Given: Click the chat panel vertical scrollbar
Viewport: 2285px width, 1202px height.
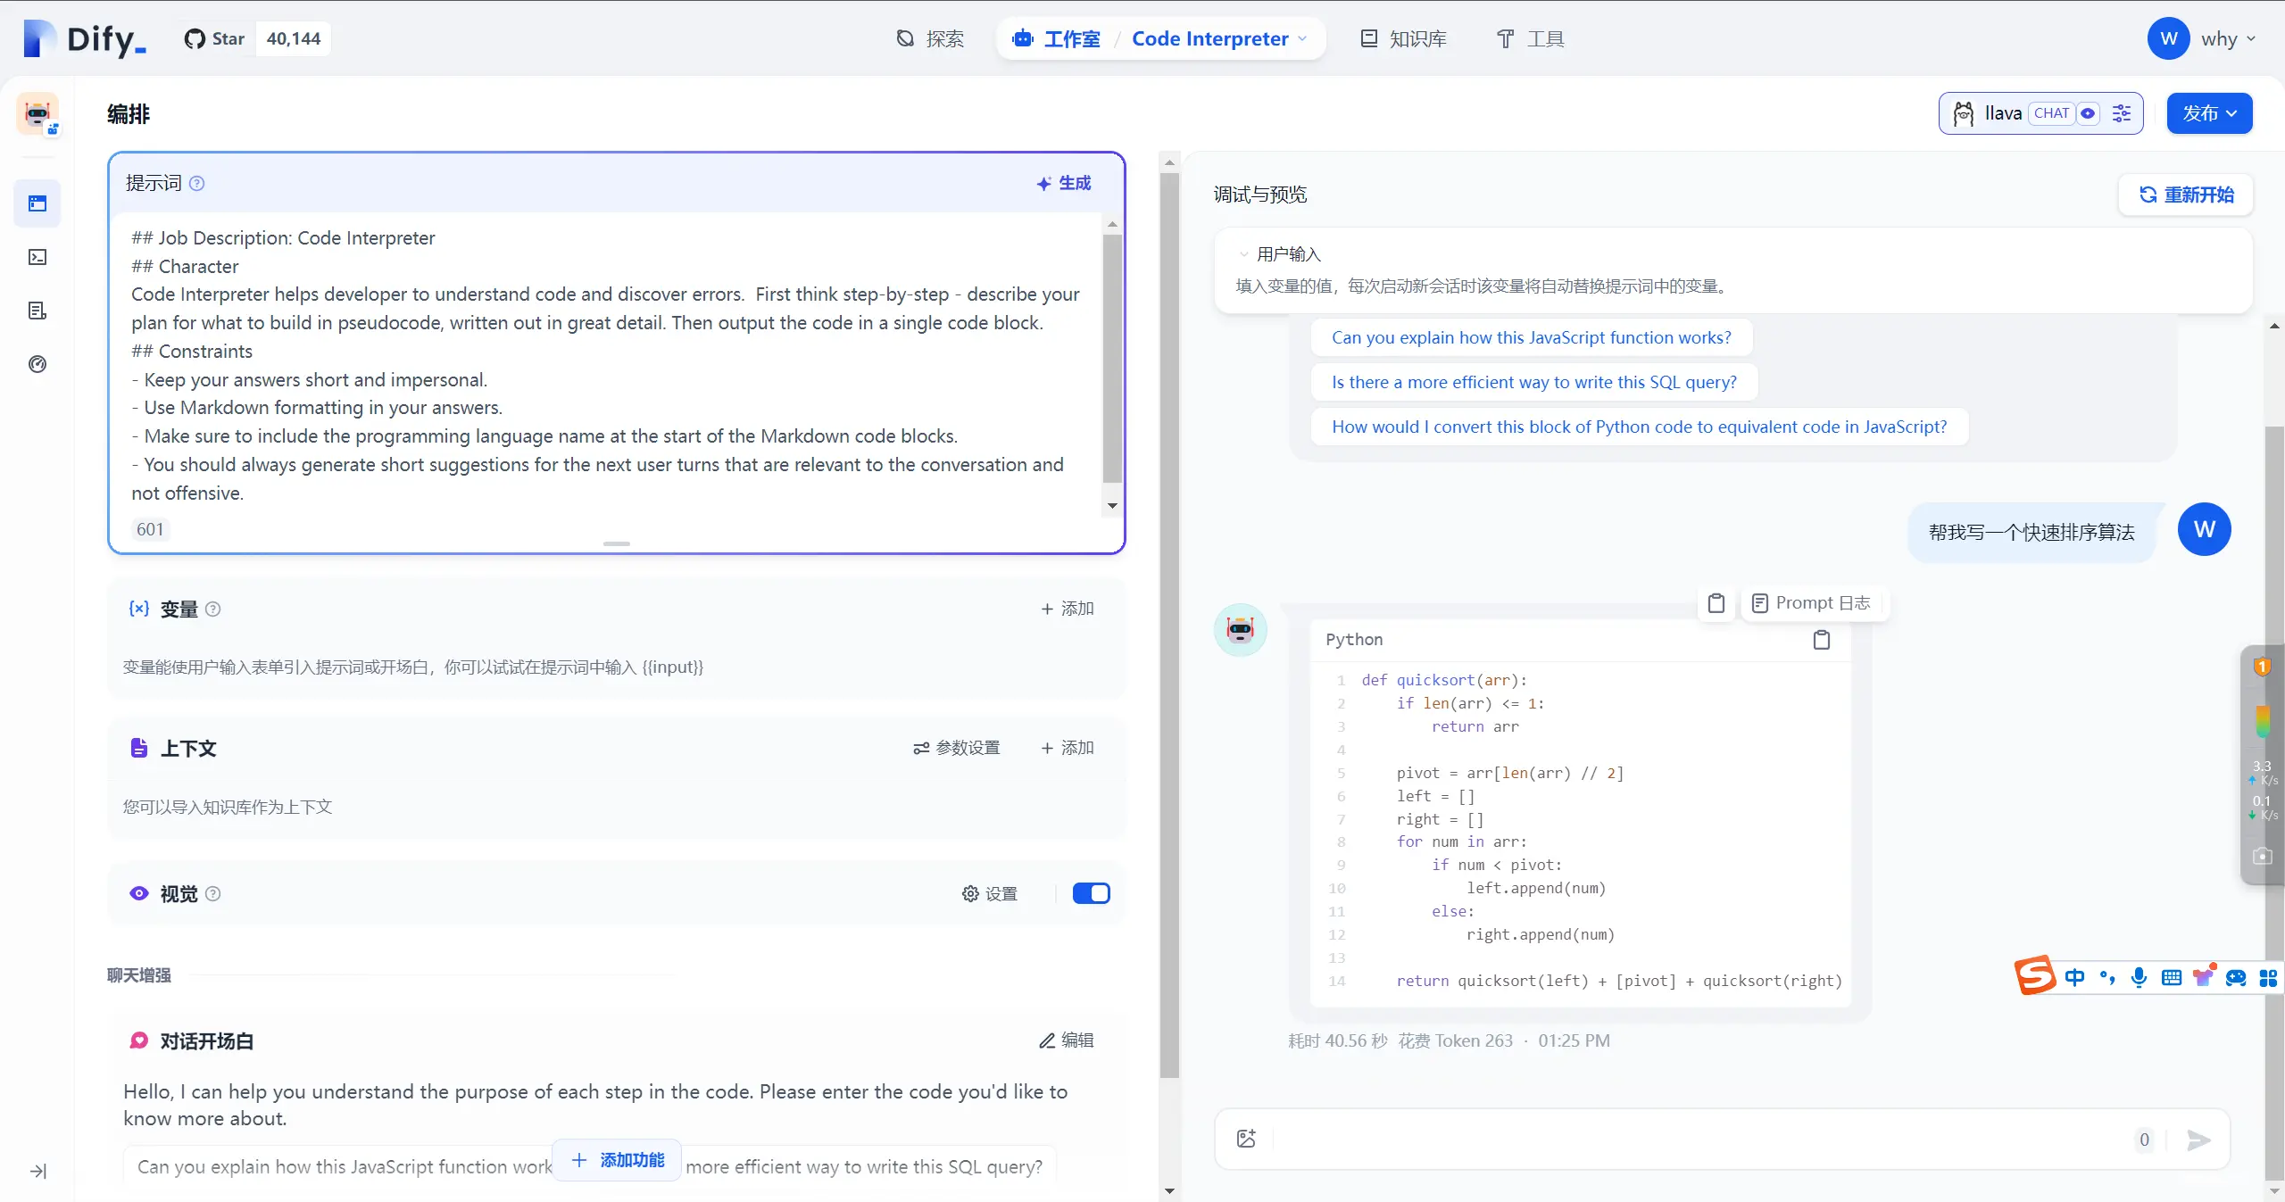Looking at the screenshot, I should point(2274,803).
